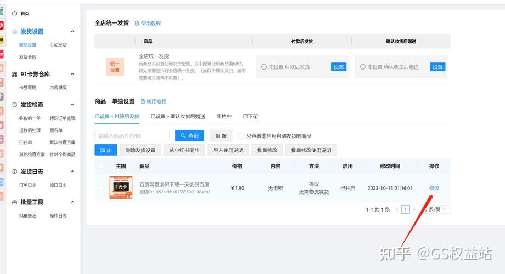Switch to 已设置 - 确认收货后赠送 tab
Image resolution: width=505 pixels, height=274 pixels.
click(178, 116)
